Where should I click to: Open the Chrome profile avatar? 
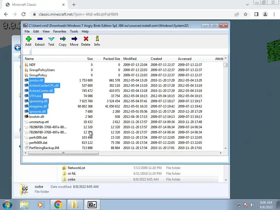point(265,14)
